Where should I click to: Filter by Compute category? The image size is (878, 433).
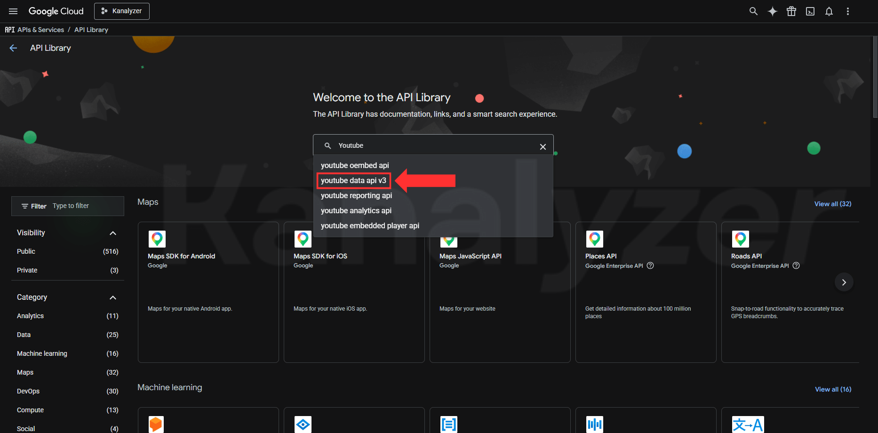coord(68,410)
